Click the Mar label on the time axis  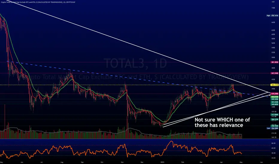pos(201,162)
